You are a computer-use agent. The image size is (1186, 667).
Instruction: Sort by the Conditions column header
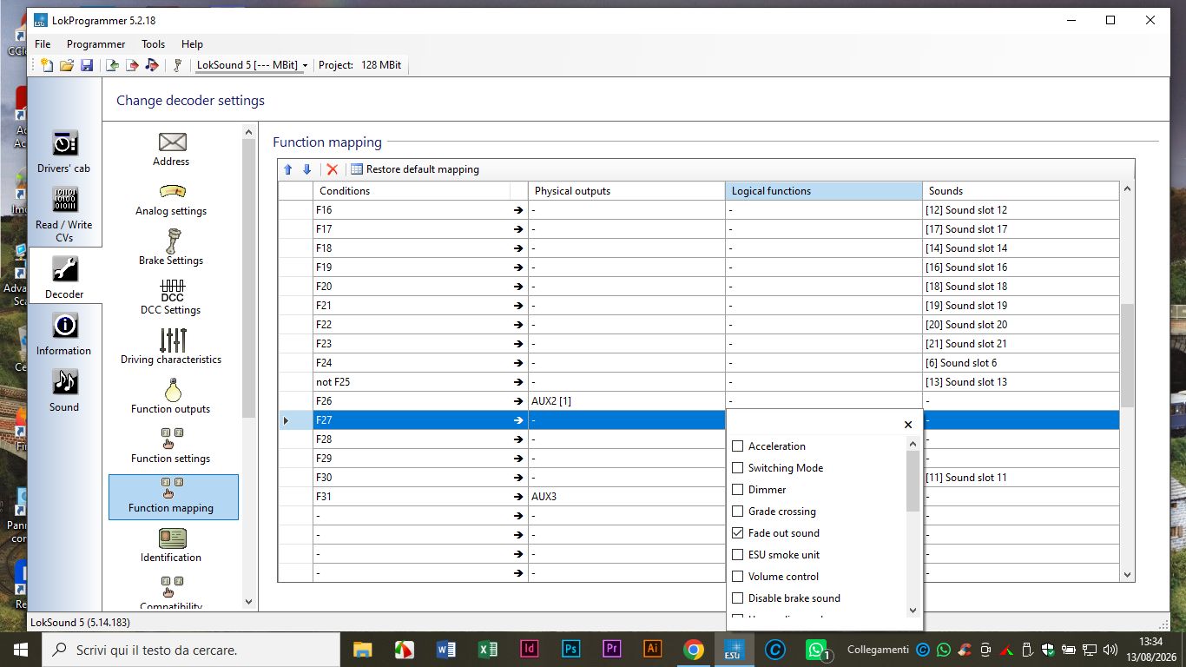point(412,191)
